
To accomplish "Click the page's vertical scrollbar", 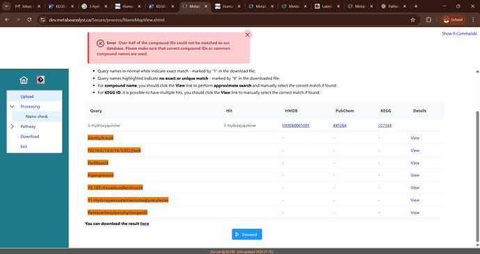I will click(x=477, y=176).
